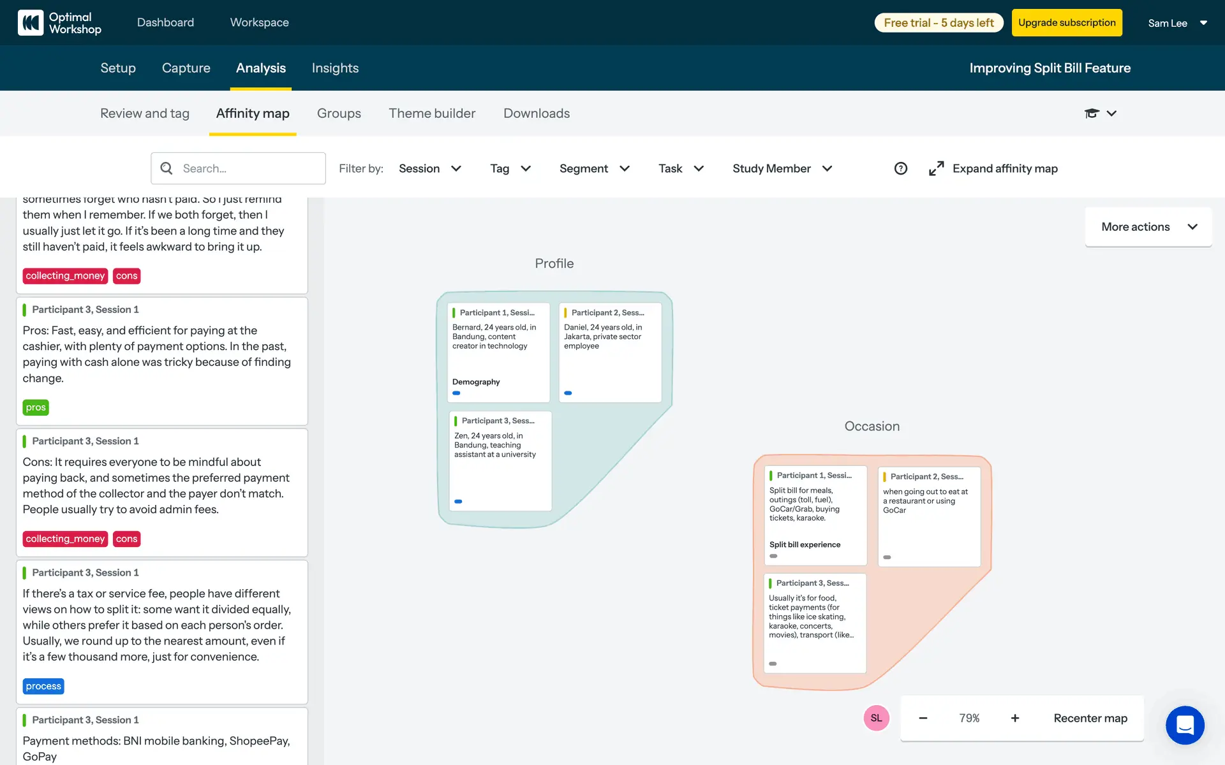Select Participant 2 card in Profile group
Screen dimensions: 1225x765
(610, 352)
